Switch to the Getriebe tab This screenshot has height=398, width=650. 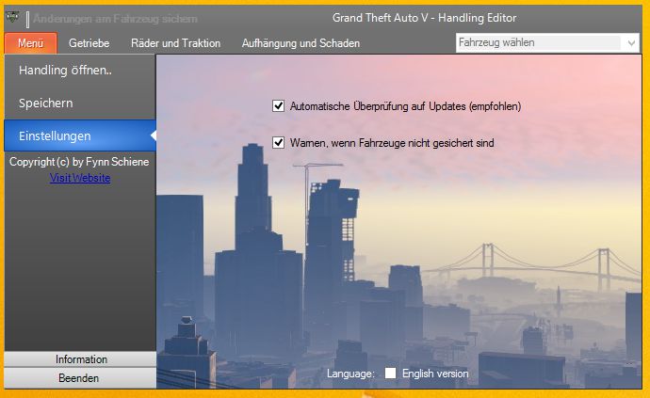[89, 43]
